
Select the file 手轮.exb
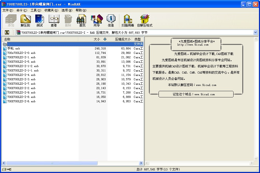(13, 48)
